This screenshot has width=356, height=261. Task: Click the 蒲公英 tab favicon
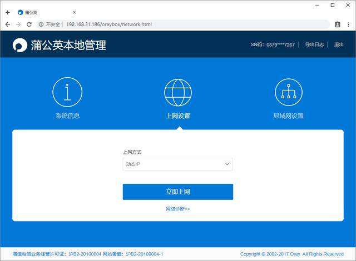click(x=21, y=12)
